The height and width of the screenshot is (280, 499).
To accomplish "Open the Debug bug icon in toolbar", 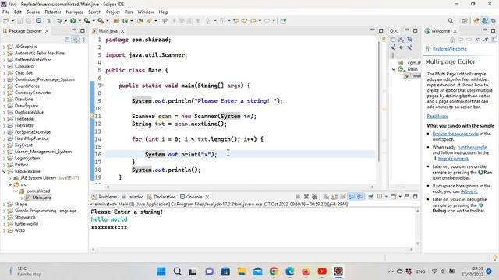I will (59, 21).
